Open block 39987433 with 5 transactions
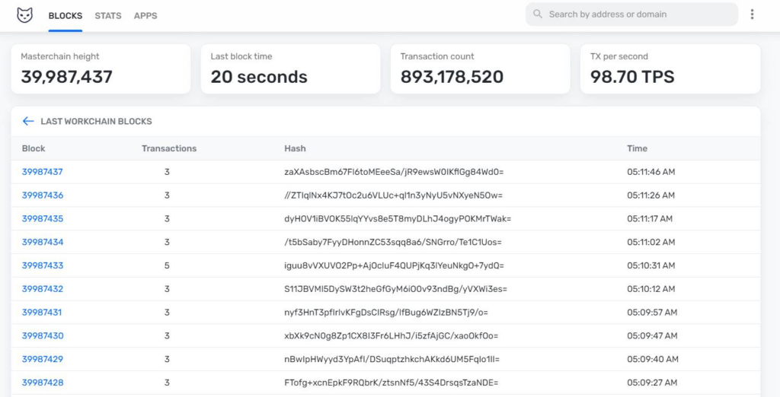The height and width of the screenshot is (397, 780). pyautogui.click(x=43, y=265)
